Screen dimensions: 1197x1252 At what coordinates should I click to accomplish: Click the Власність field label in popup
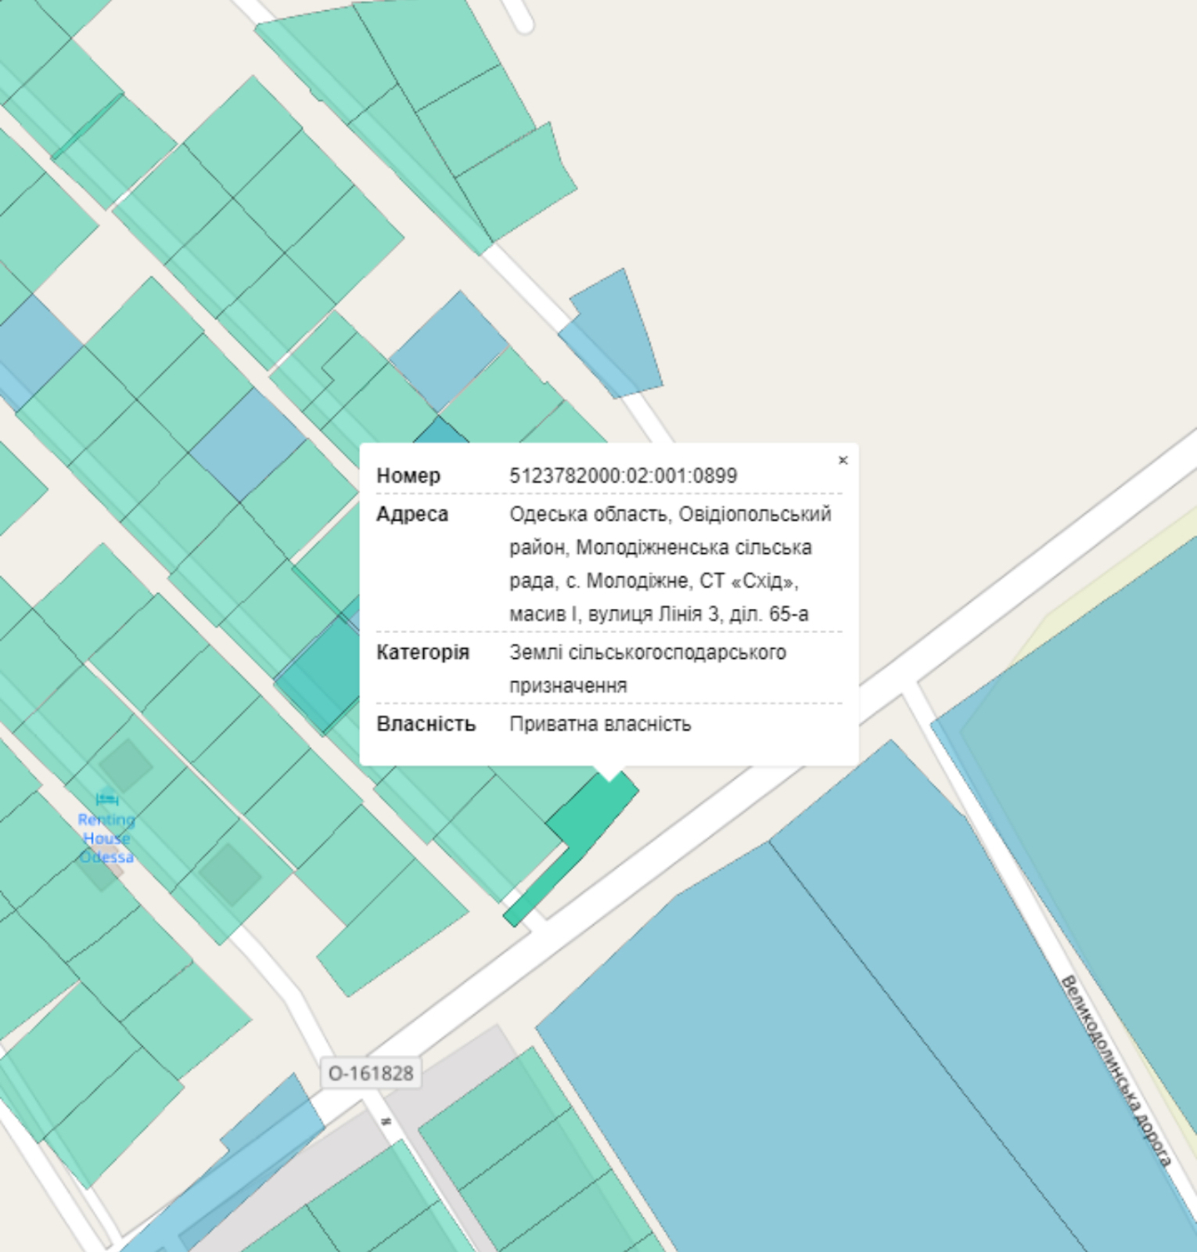tap(426, 724)
